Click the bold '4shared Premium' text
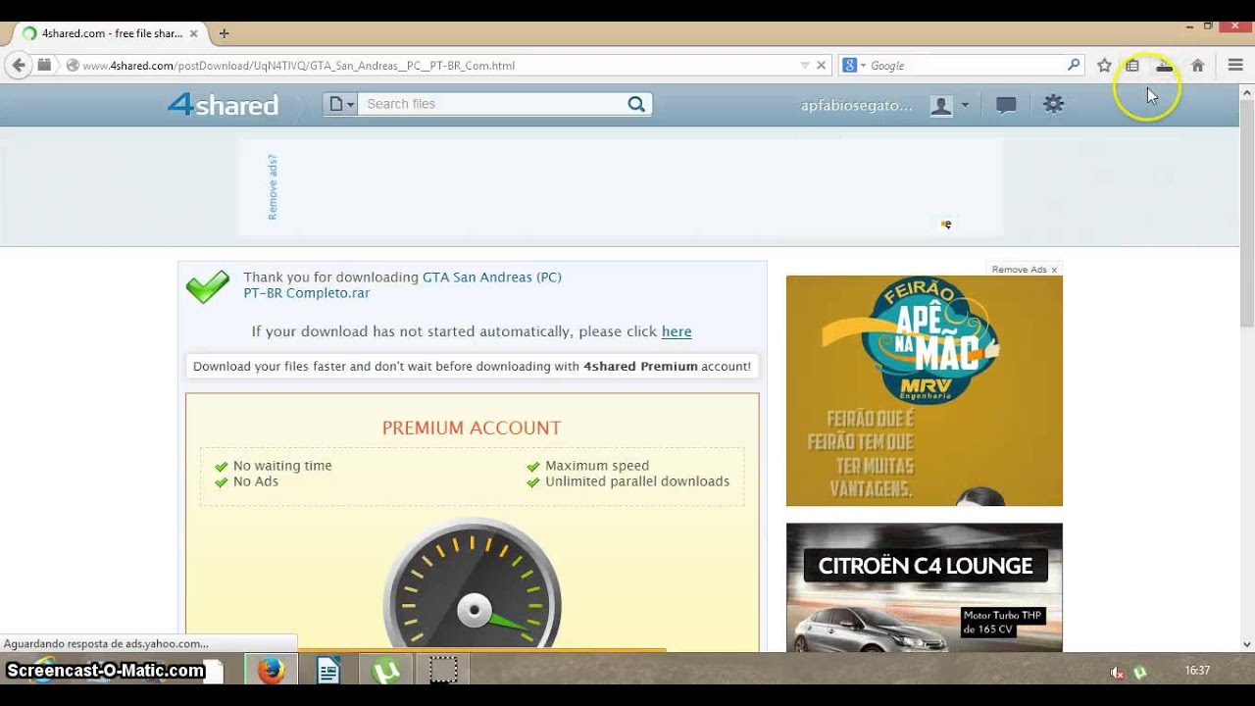 pyautogui.click(x=640, y=367)
